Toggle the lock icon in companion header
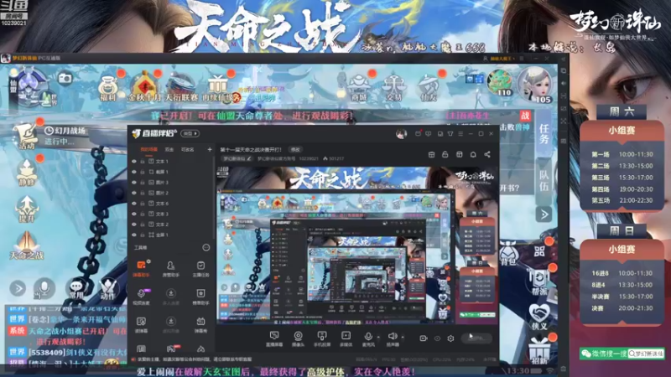This screenshot has height=377, width=671. [445, 154]
